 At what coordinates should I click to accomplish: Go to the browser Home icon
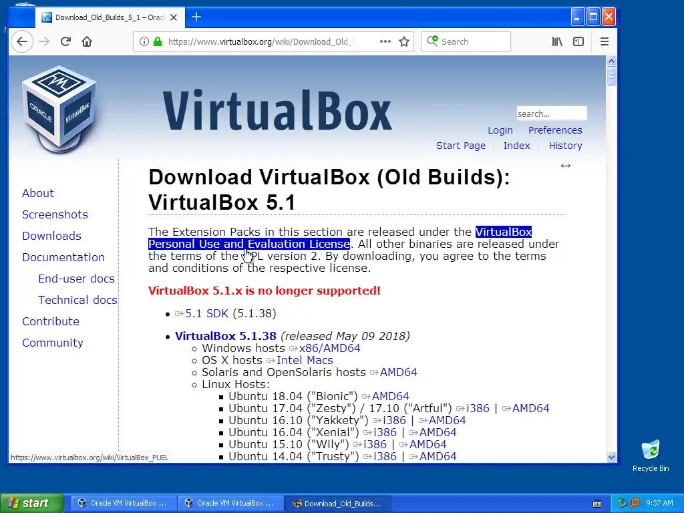coord(87,41)
